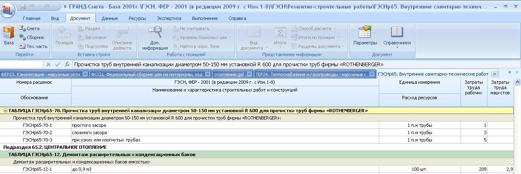521x174 pixels.
Task: Close the ФЕР23. Канализация tab
Action: click(85, 74)
